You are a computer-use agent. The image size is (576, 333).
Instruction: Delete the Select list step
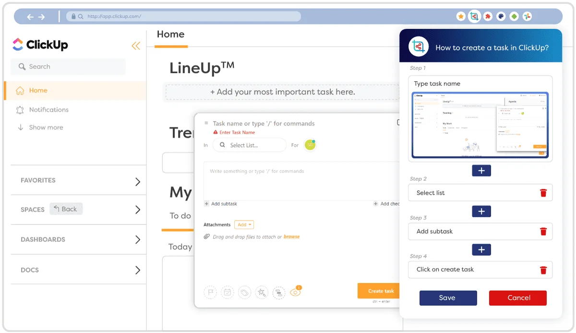pos(543,193)
